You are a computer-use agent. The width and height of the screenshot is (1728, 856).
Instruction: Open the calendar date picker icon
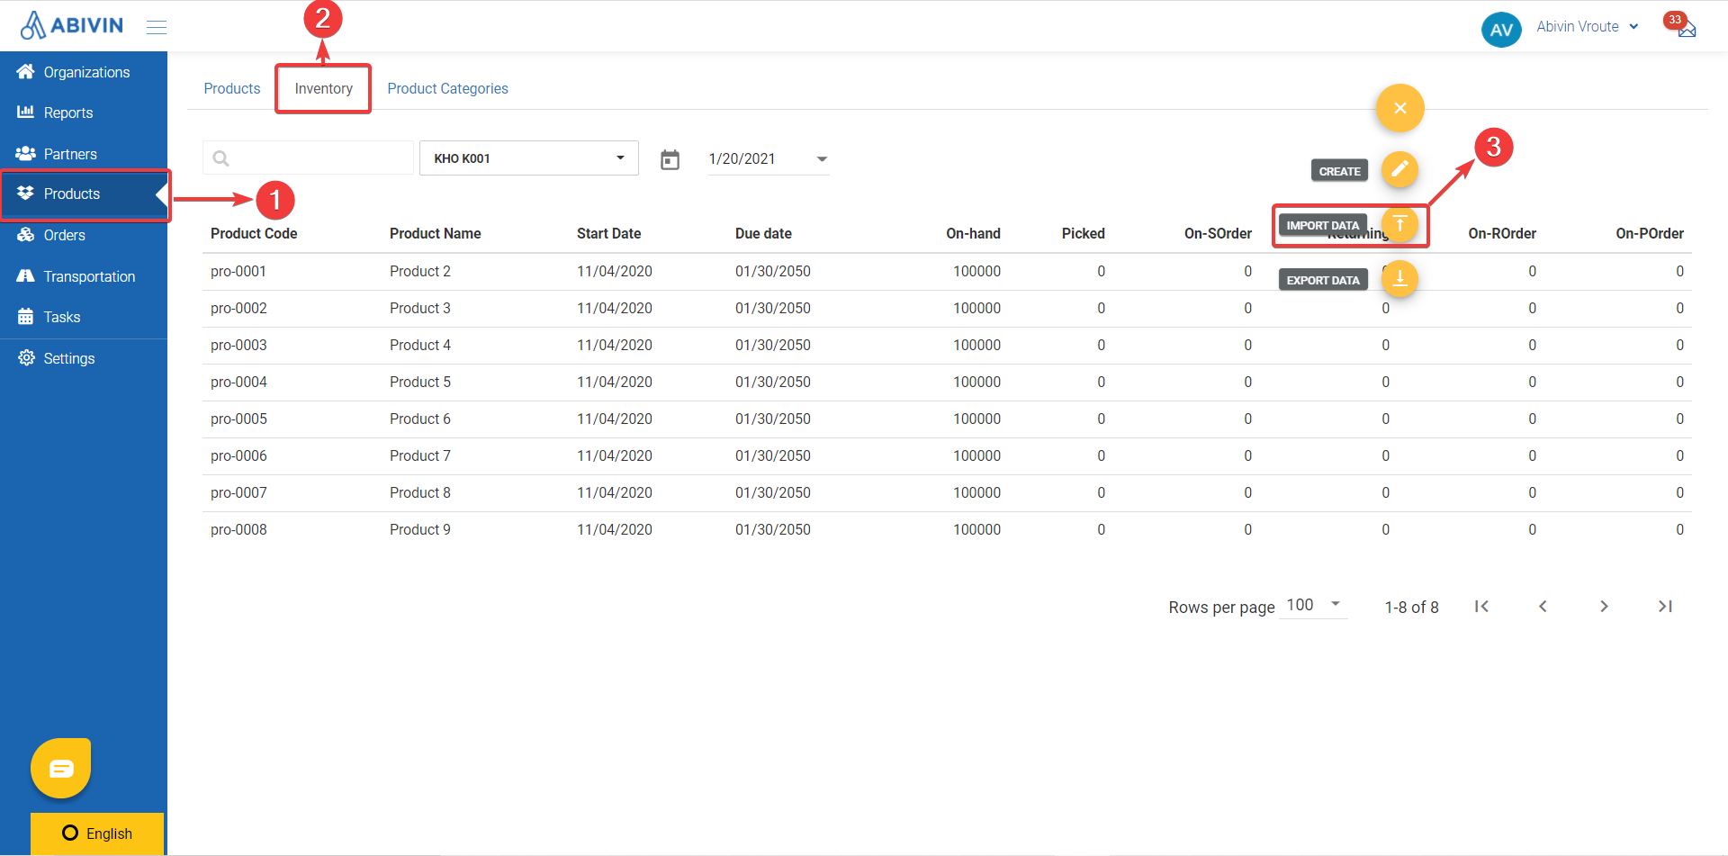[x=670, y=159]
